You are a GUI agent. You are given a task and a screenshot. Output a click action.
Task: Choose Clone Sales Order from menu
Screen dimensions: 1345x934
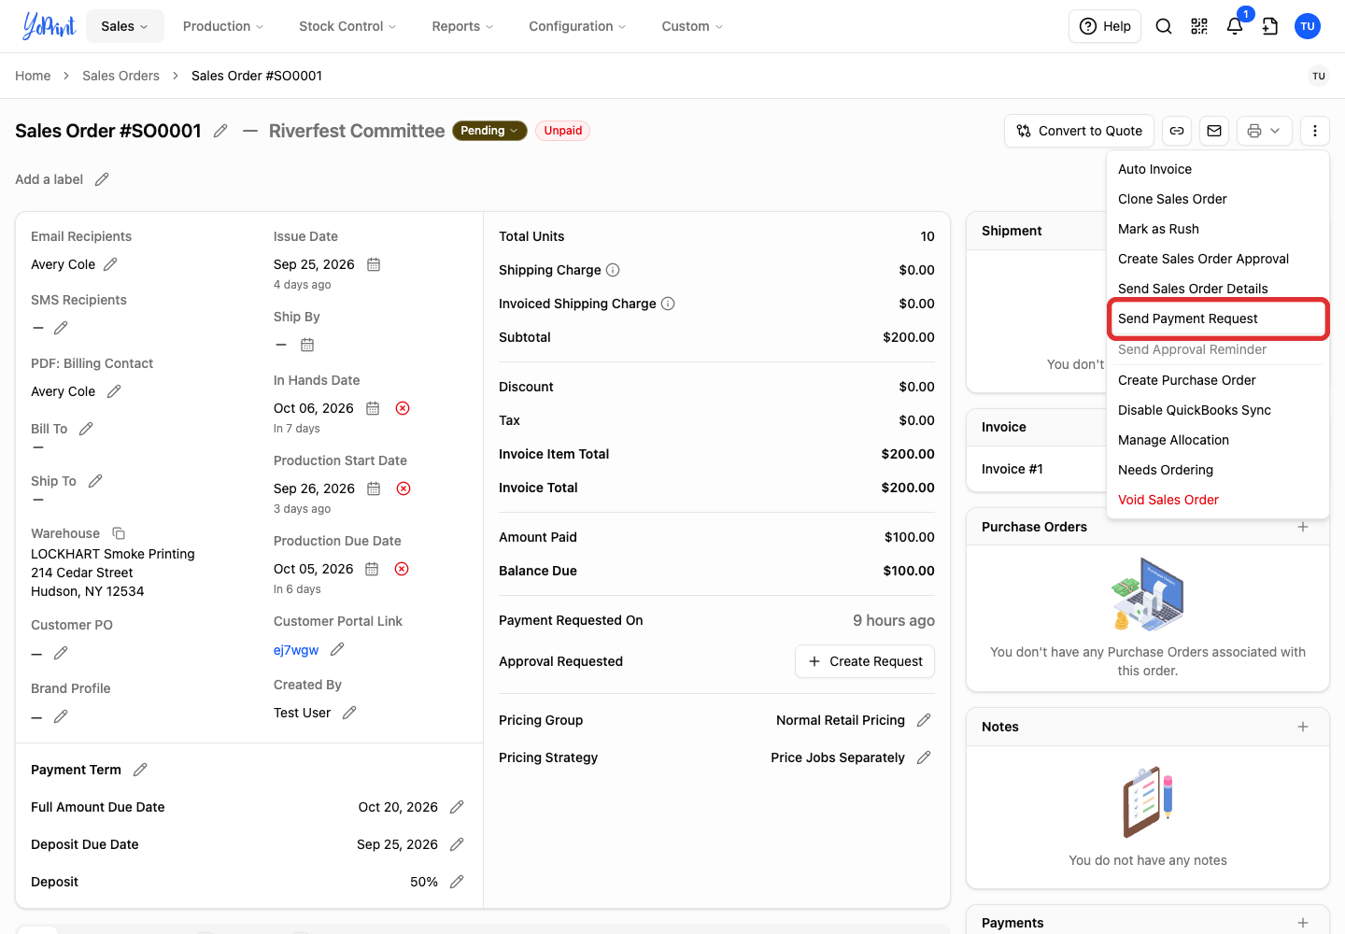point(1217,199)
